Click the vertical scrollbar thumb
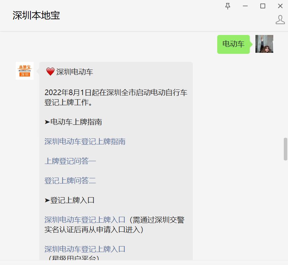 click(286, 149)
